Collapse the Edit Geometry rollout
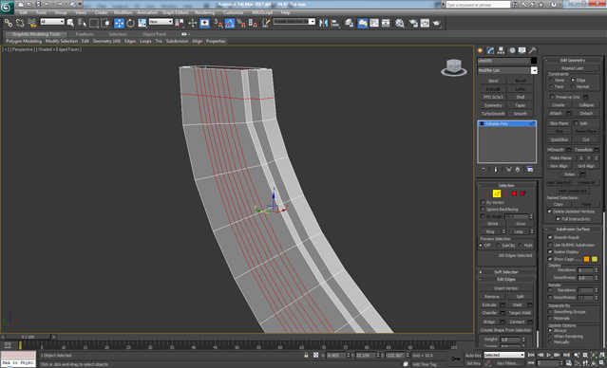This screenshot has height=368, width=607. [573, 61]
